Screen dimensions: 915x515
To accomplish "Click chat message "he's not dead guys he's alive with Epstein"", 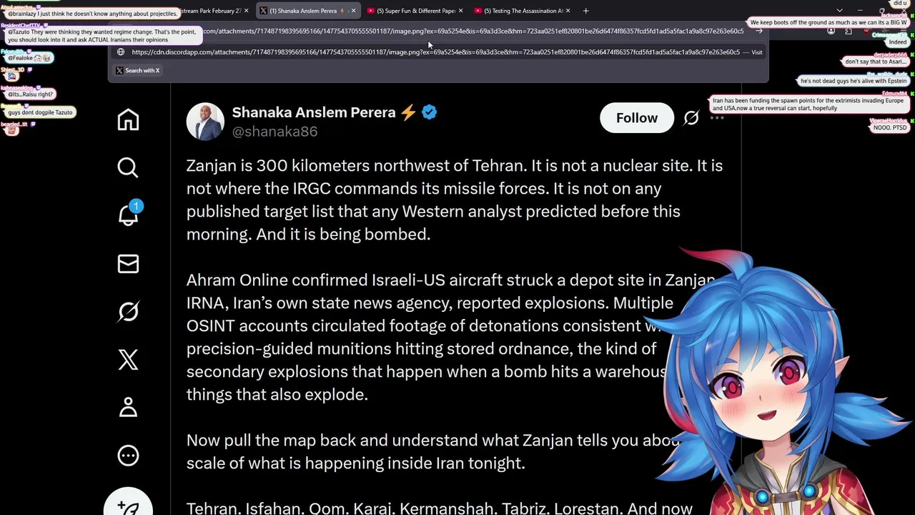I will [854, 81].
